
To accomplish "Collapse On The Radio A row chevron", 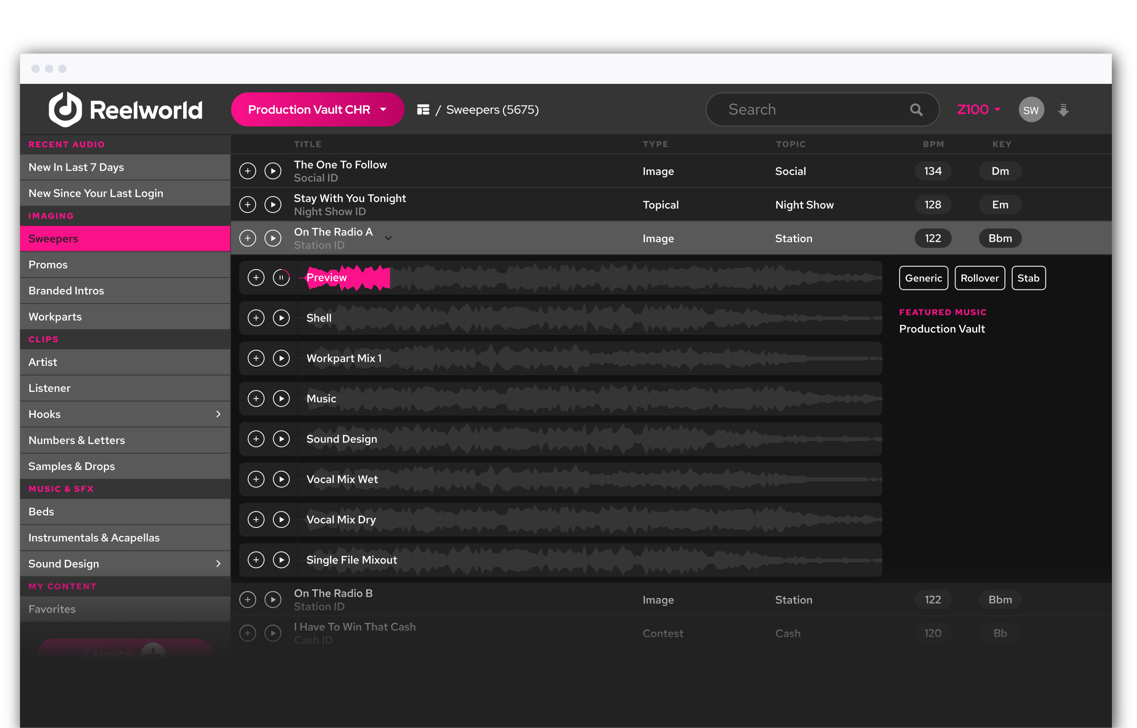I will pyautogui.click(x=389, y=238).
